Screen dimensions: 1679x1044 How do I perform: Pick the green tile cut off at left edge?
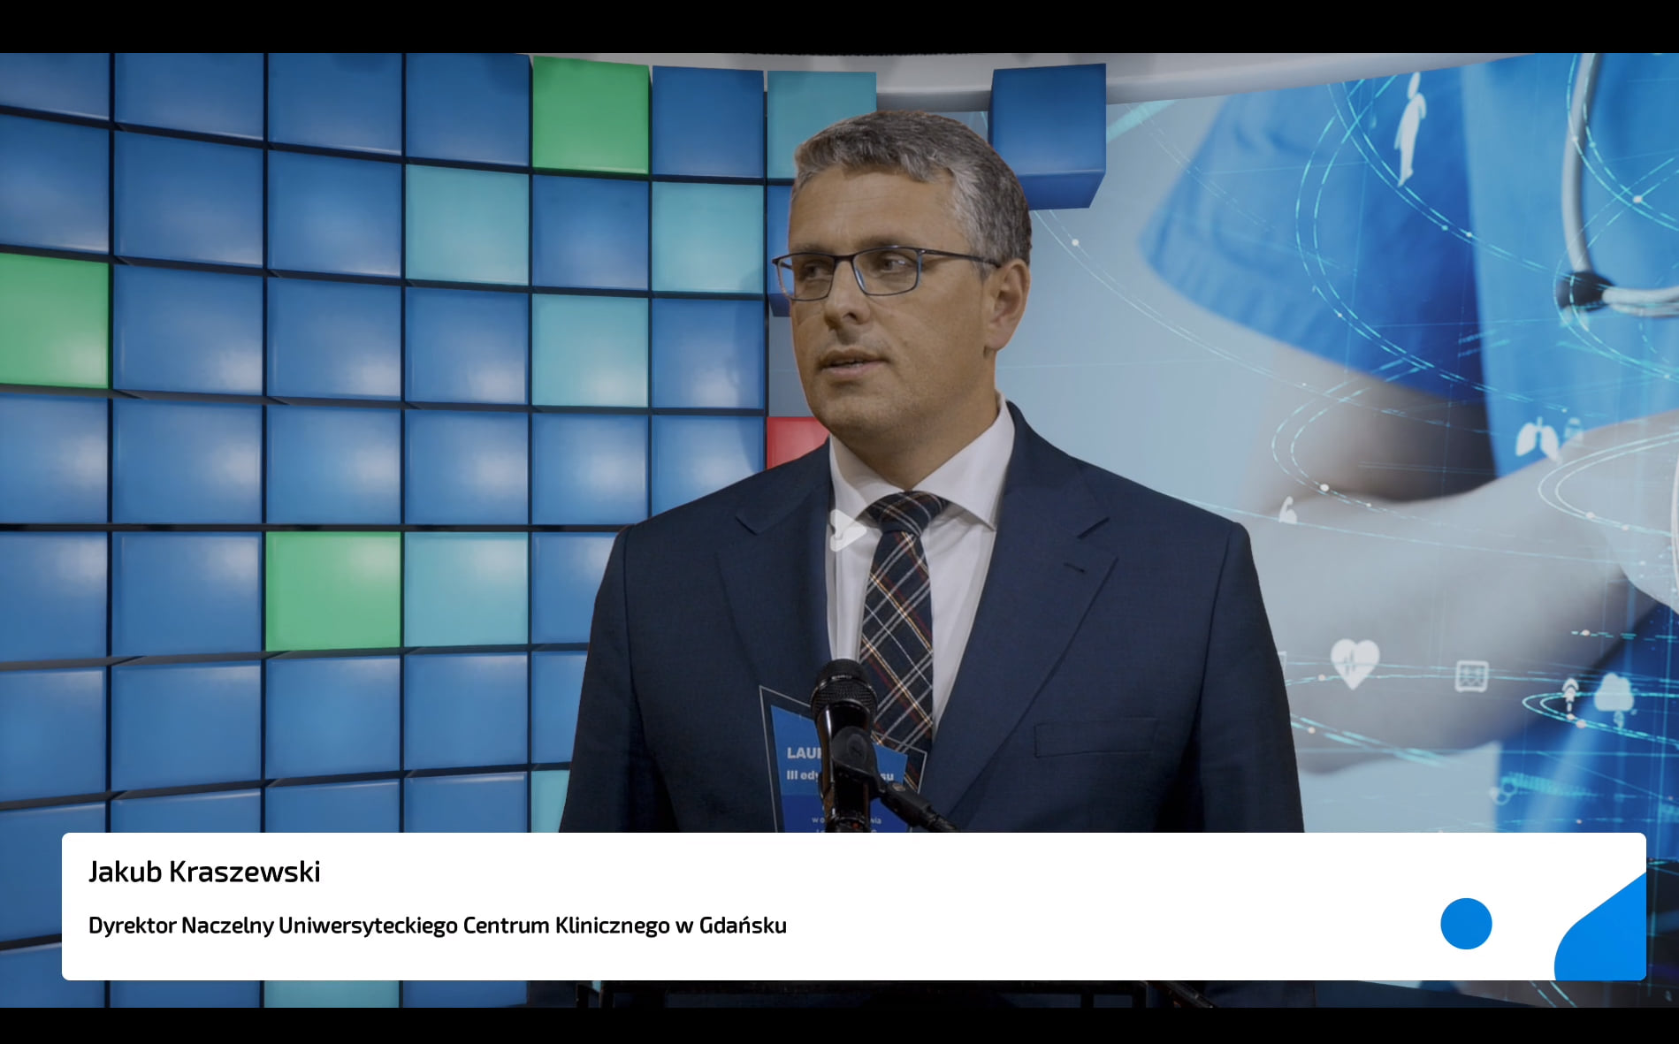coord(53,320)
